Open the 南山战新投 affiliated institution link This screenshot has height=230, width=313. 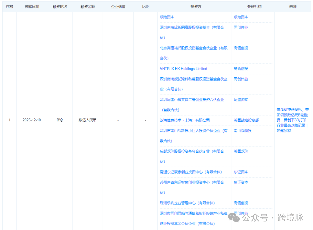click(243, 131)
